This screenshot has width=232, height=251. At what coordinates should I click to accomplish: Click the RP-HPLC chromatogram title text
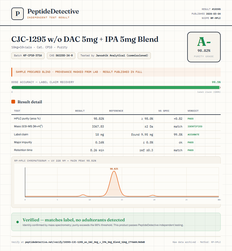tap(55, 161)
